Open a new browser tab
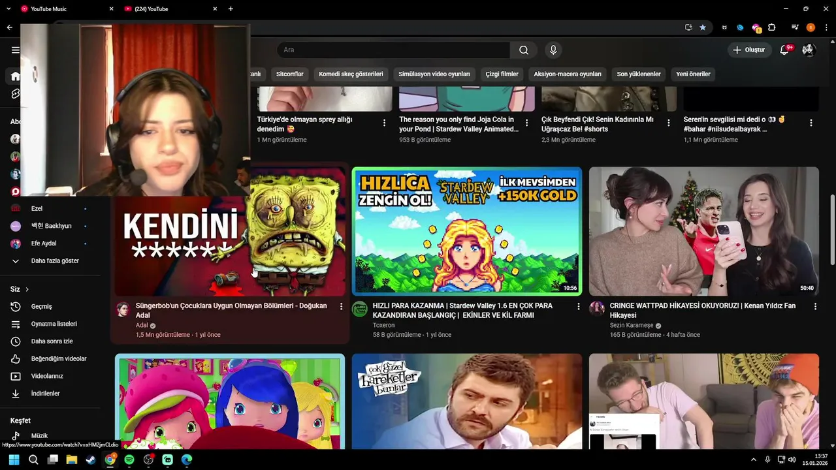 click(231, 8)
